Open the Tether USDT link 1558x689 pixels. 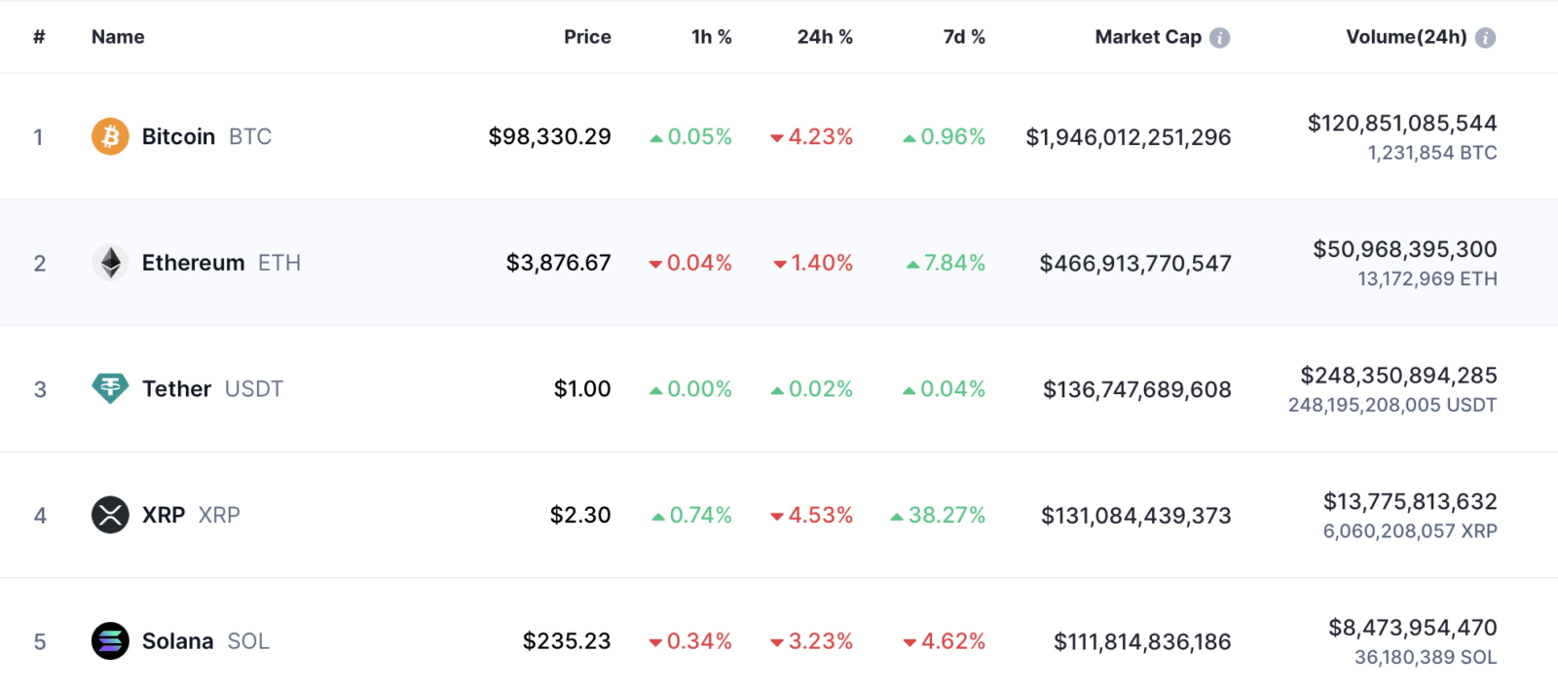(x=212, y=389)
